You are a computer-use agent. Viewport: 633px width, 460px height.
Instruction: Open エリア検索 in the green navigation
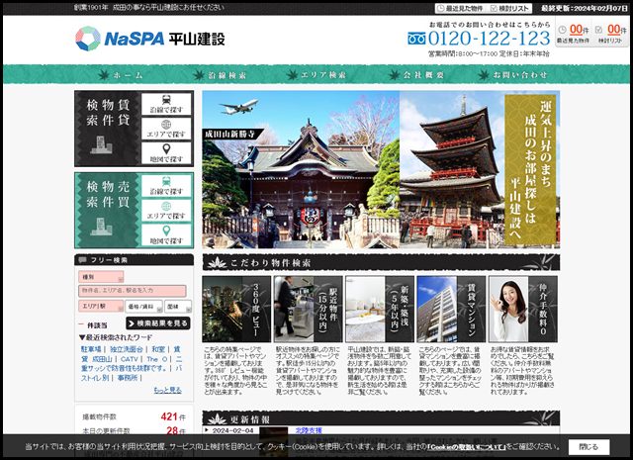click(x=316, y=75)
